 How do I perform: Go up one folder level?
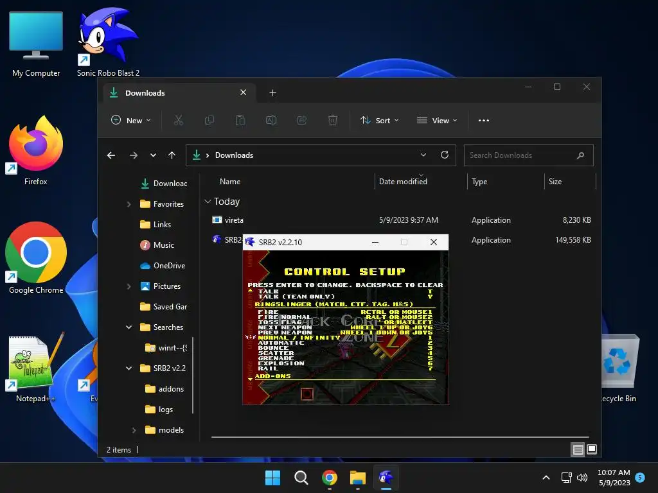pos(172,155)
